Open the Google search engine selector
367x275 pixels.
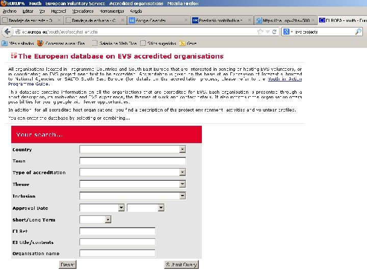tap(288, 32)
